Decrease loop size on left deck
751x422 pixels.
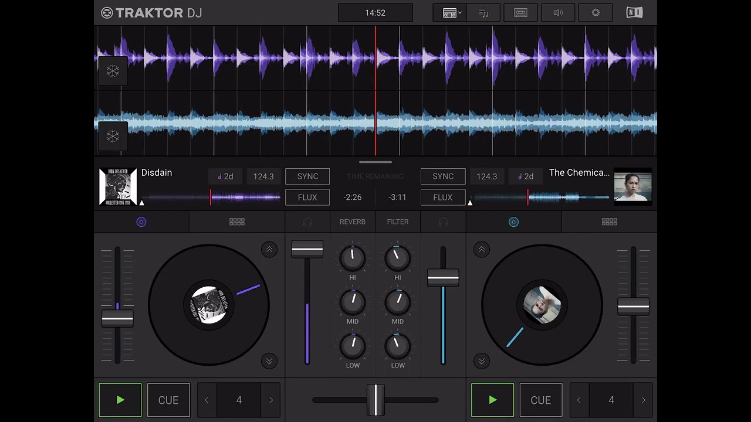pyautogui.click(x=207, y=400)
